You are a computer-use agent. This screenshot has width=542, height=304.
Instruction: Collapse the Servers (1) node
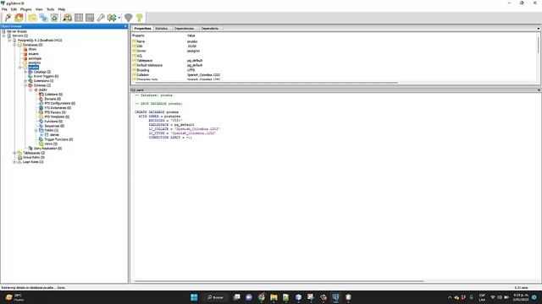[4, 35]
